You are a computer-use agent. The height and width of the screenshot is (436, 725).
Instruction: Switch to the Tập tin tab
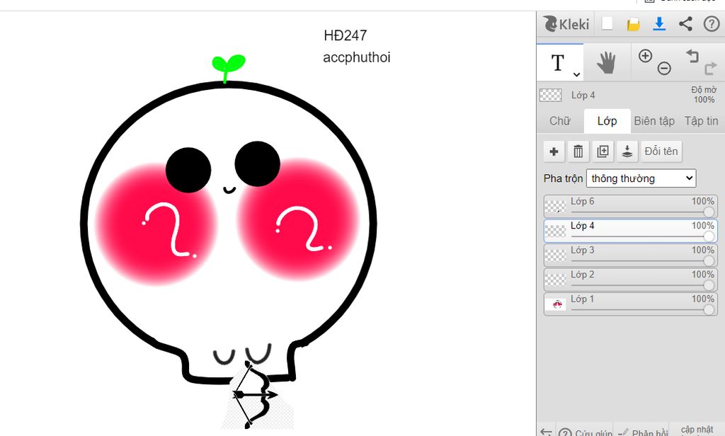point(701,121)
